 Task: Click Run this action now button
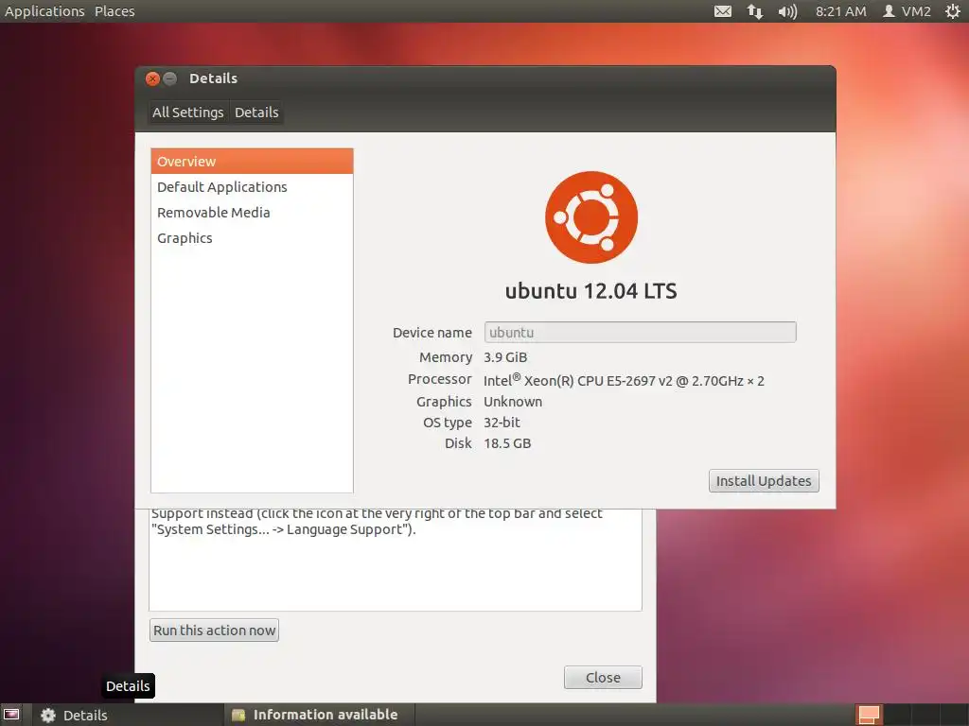tap(215, 631)
